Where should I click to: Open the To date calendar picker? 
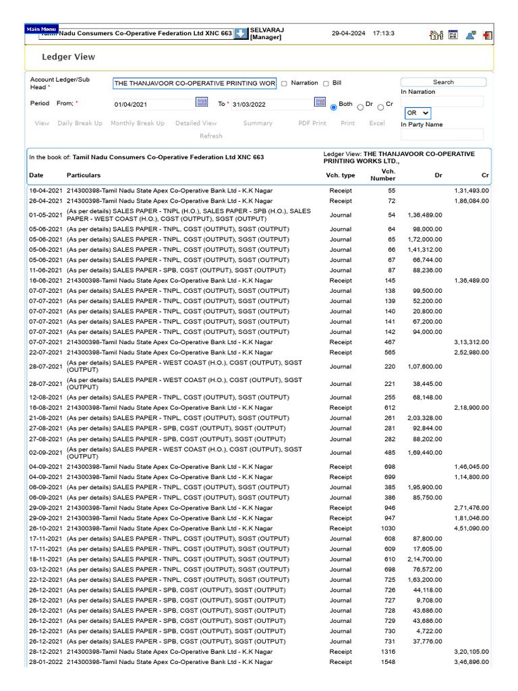coord(320,103)
